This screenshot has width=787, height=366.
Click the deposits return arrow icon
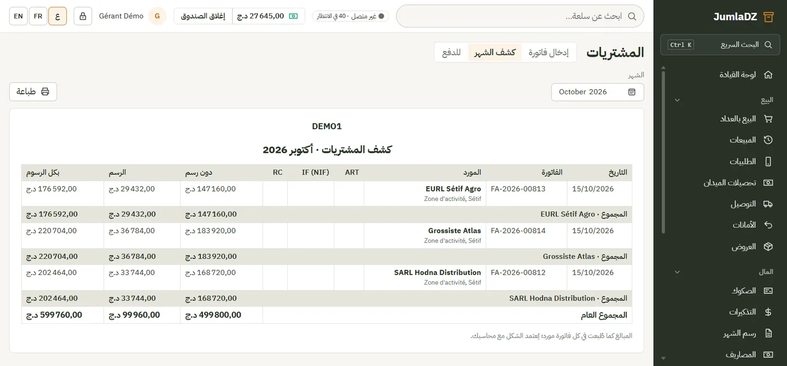pyautogui.click(x=768, y=225)
